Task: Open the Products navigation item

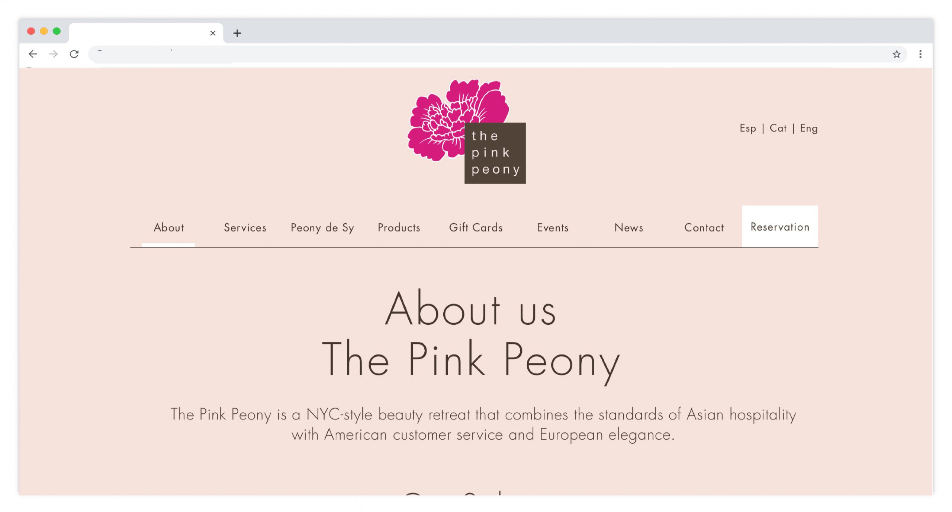Action: [x=399, y=227]
